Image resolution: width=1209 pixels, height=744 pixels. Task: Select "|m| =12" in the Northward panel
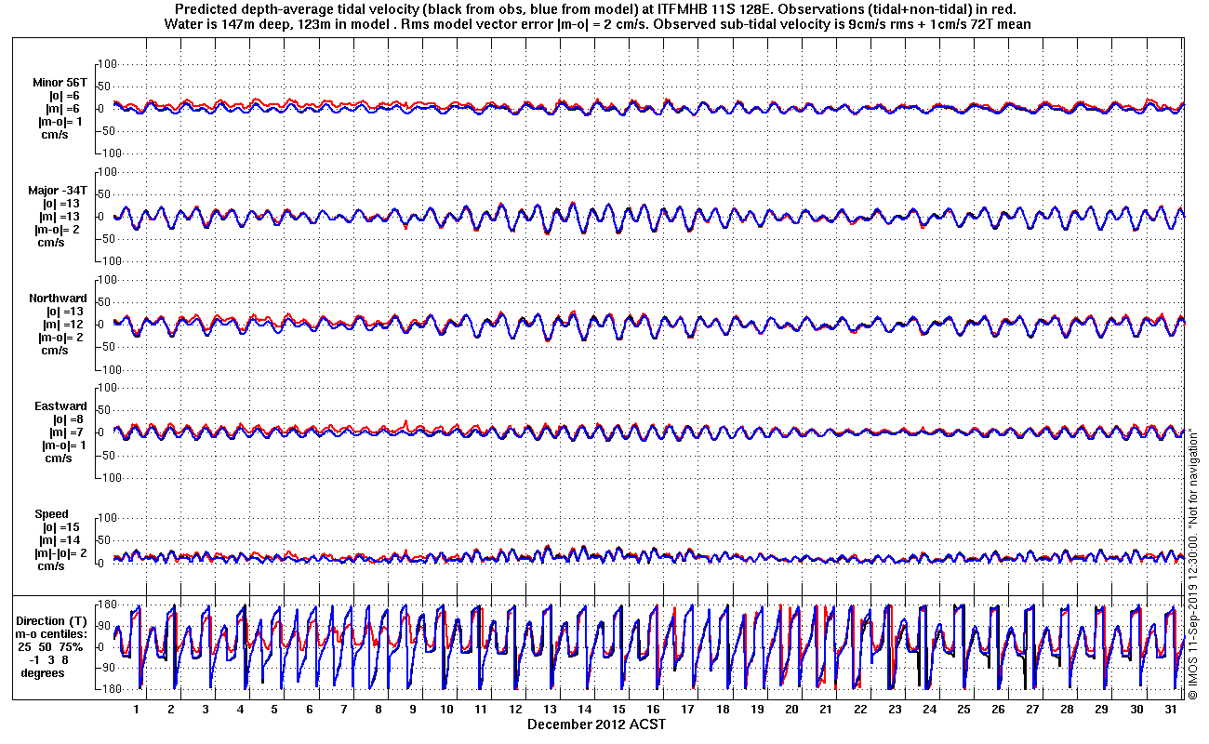[65, 325]
